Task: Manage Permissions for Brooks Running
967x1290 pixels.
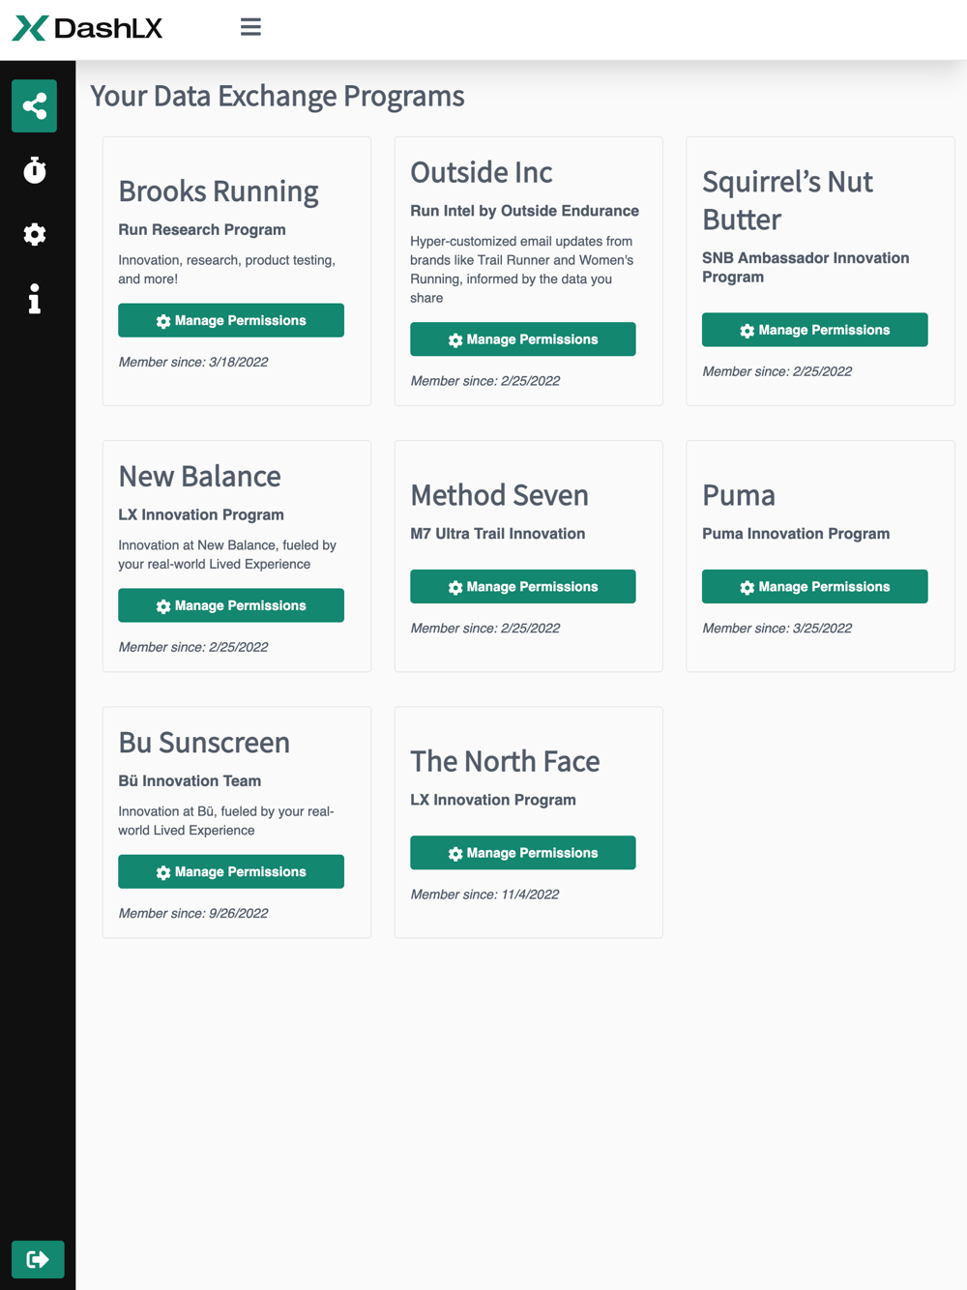Action: (x=231, y=320)
